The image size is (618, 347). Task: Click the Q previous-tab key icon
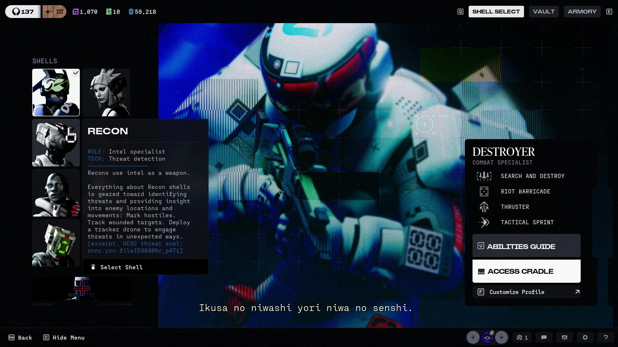point(461,12)
